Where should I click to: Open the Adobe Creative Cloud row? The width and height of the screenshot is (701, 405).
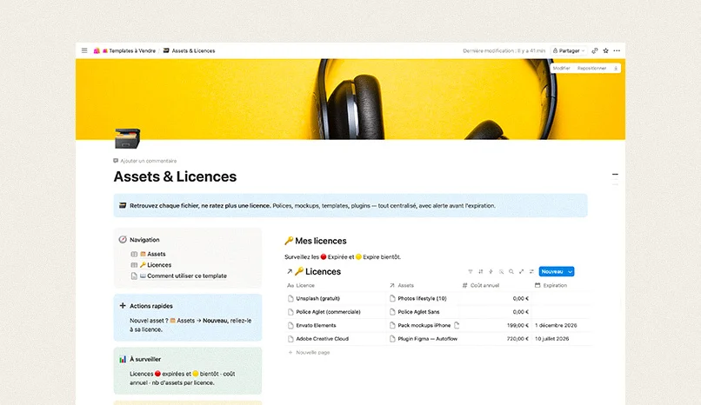click(x=322, y=339)
